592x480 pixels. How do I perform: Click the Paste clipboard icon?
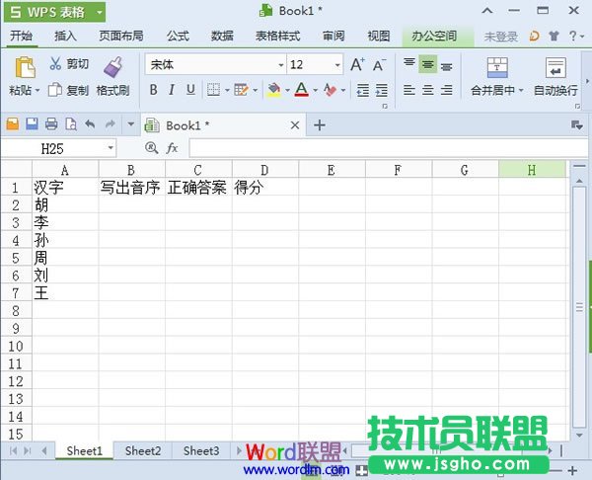[26, 67]
